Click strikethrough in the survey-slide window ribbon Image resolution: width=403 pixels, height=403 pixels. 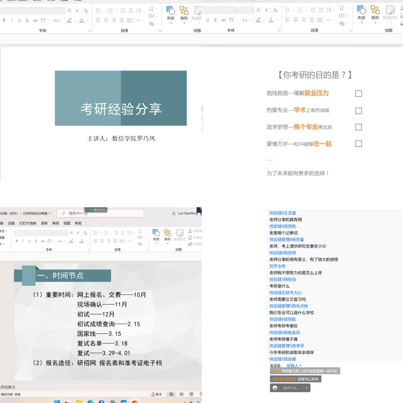coord(224,20)
